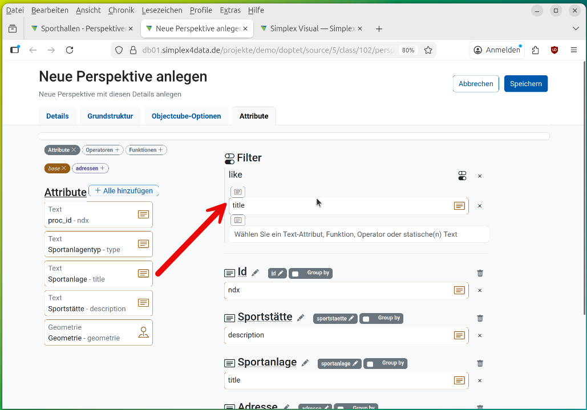Remove the title entry from the like filter
Image resolution: width=587 pixels, height=410 pixels.
click(480, 206)
